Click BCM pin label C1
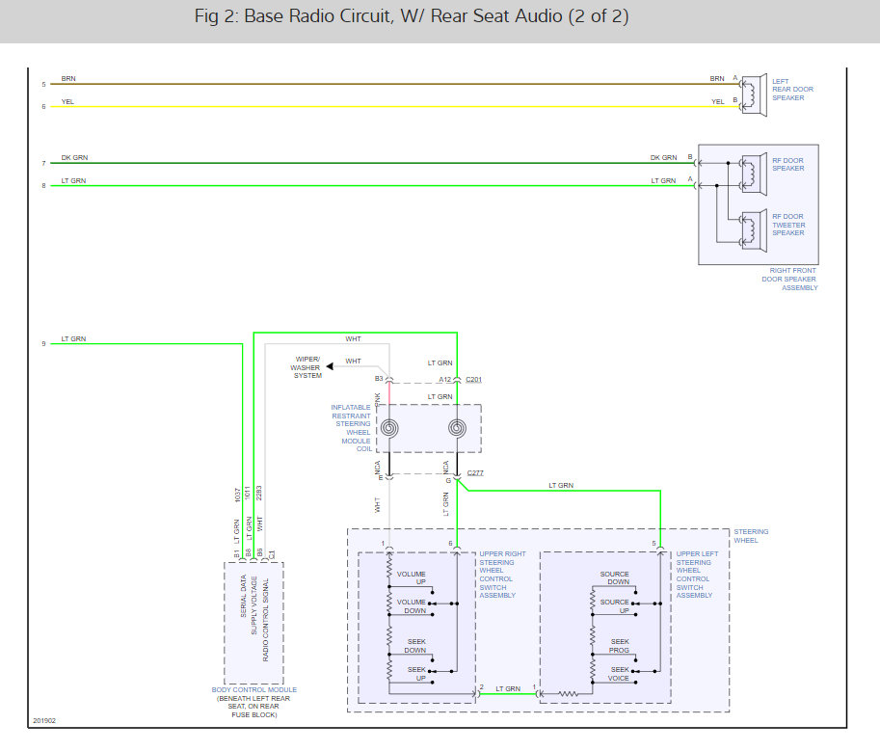The image size is (880, 751). (272, 554)
